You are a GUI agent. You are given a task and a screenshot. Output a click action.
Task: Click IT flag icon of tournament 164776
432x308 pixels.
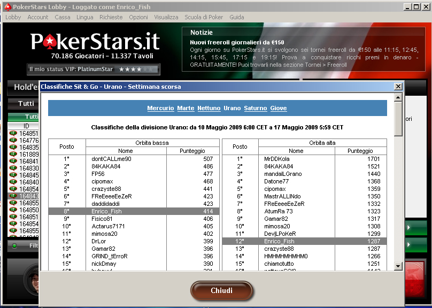(x=13, y=140)
